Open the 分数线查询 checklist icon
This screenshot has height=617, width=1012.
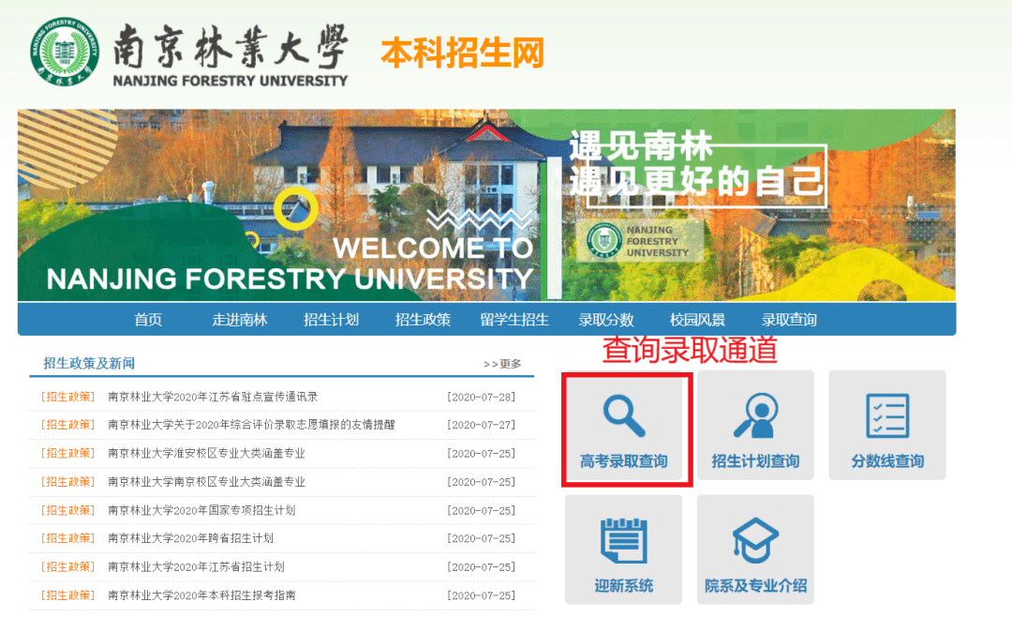coord(887,416)
